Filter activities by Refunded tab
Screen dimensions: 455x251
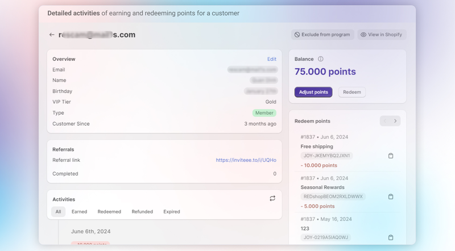tap(142, 212)
